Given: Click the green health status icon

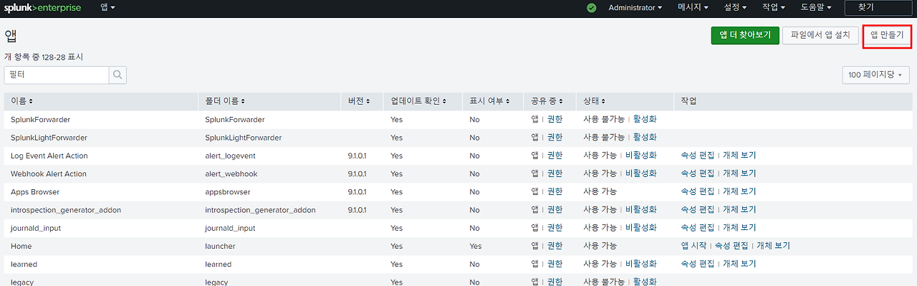Looking at the screenshot, I should (591, 8).
